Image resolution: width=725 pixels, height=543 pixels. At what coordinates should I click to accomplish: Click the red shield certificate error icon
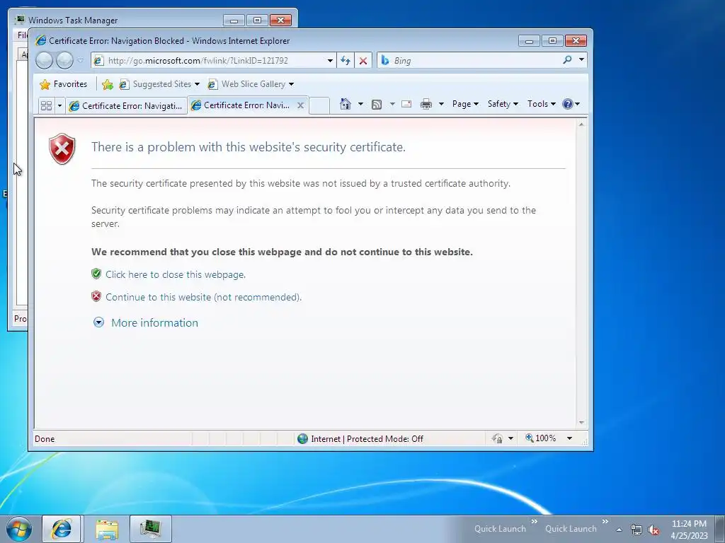click(x=62, y=148)
